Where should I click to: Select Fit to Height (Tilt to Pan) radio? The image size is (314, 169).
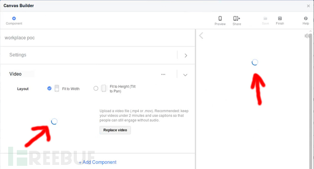click(x=96, y=88)
